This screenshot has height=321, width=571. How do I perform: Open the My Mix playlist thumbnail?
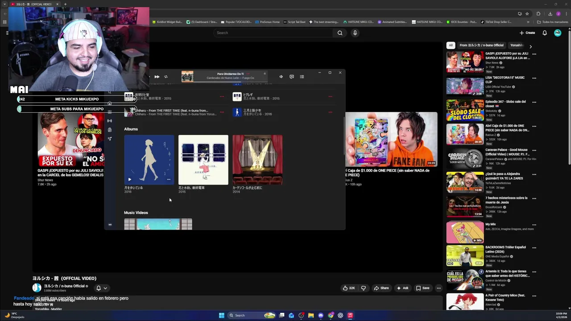[x=465, y=233]
